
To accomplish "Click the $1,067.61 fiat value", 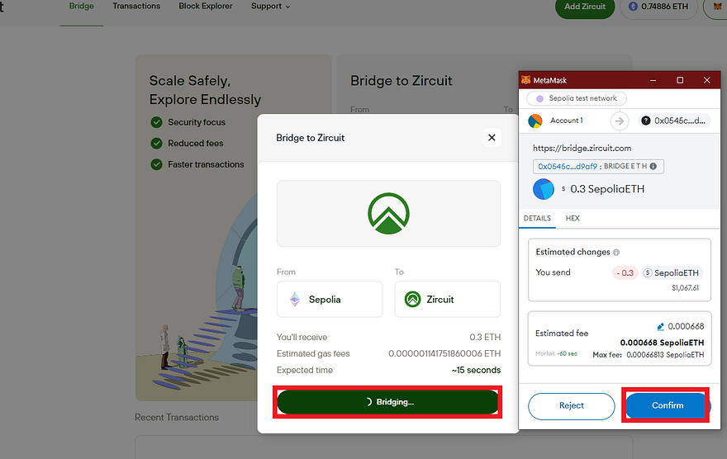I will tap(685, 287).
